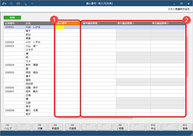
Task: Click the vertical scrollbar down arrow
Action: [187, 115]
